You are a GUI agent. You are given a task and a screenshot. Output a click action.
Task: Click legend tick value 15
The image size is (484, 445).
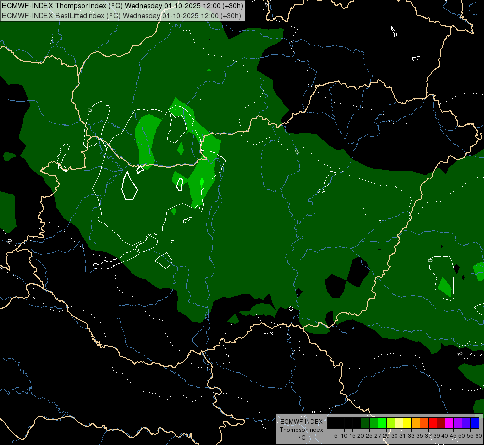[352, 436]
